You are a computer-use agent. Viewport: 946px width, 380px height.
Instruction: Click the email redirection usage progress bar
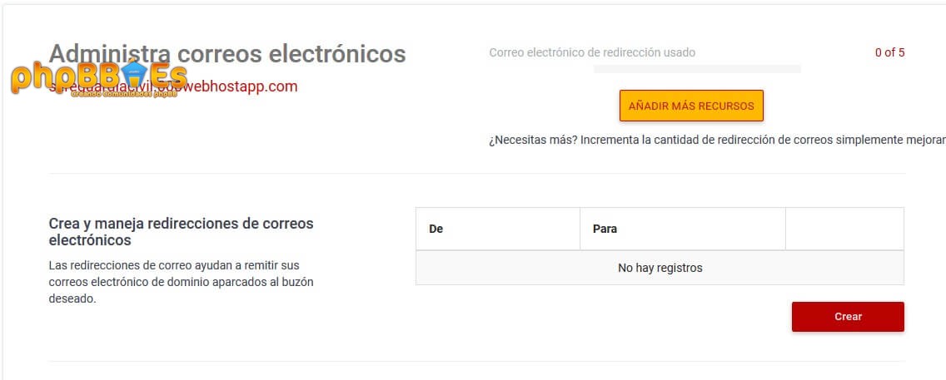click(x=697, y=69)
